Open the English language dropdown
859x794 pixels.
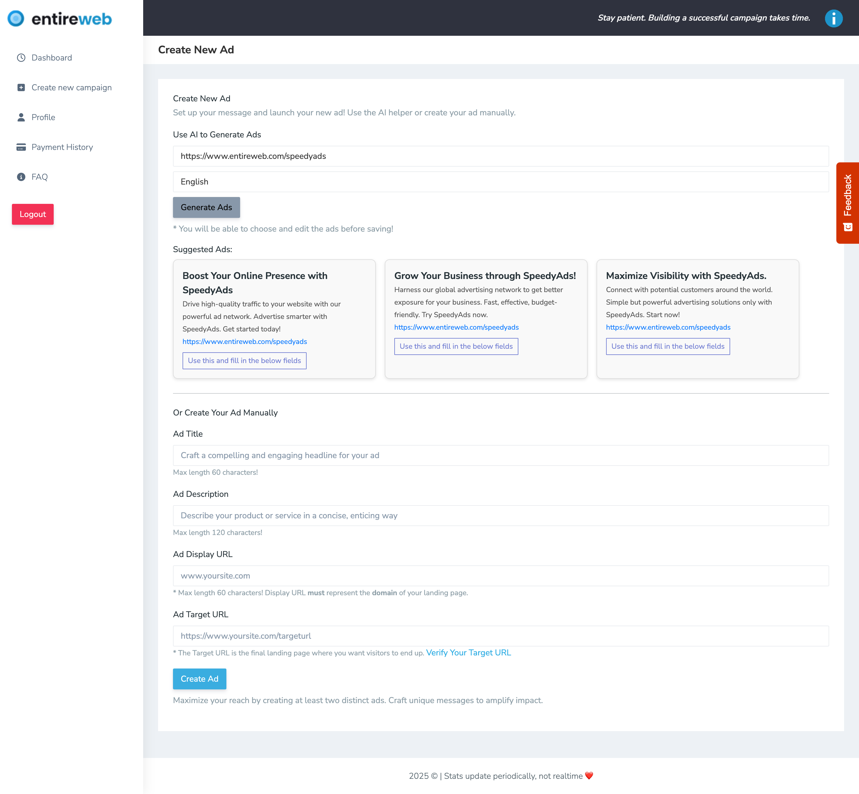(500, 182)
